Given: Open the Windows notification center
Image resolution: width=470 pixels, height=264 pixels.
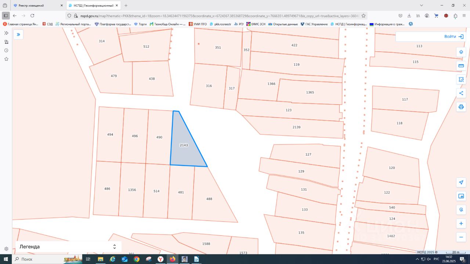Looking at the screenshot, I should click(463, 259).
